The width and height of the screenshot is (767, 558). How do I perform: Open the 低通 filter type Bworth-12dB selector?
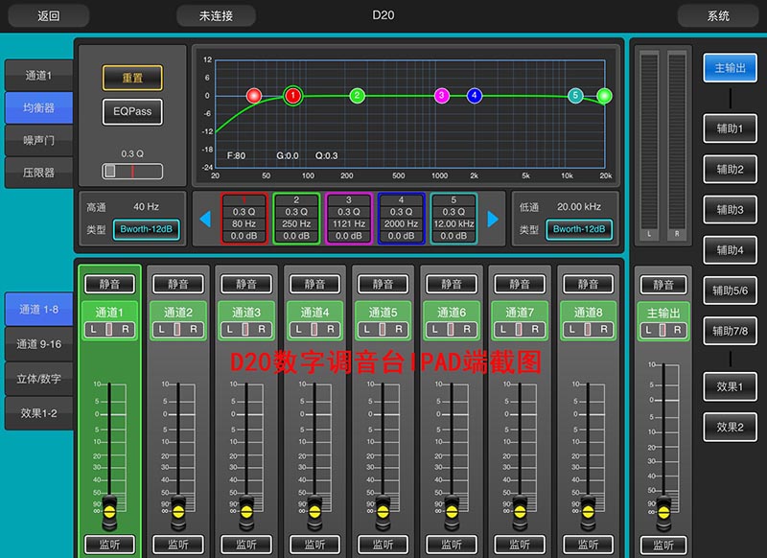[x=579, y=230]
